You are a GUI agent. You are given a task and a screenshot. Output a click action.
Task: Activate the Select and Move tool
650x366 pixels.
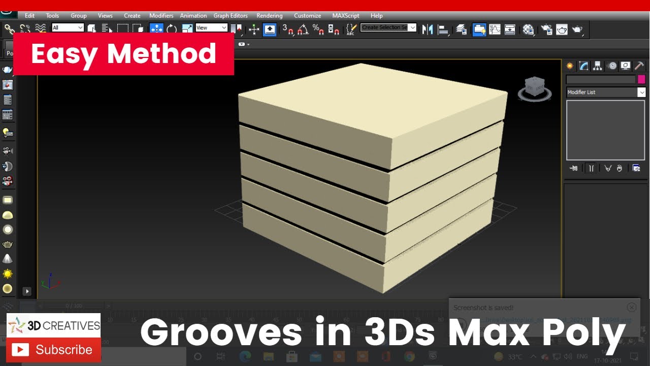click(156, 29)
